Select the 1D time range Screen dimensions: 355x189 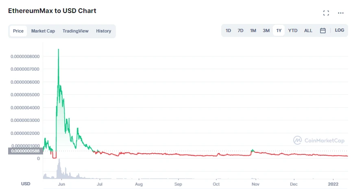coord(229,30)
